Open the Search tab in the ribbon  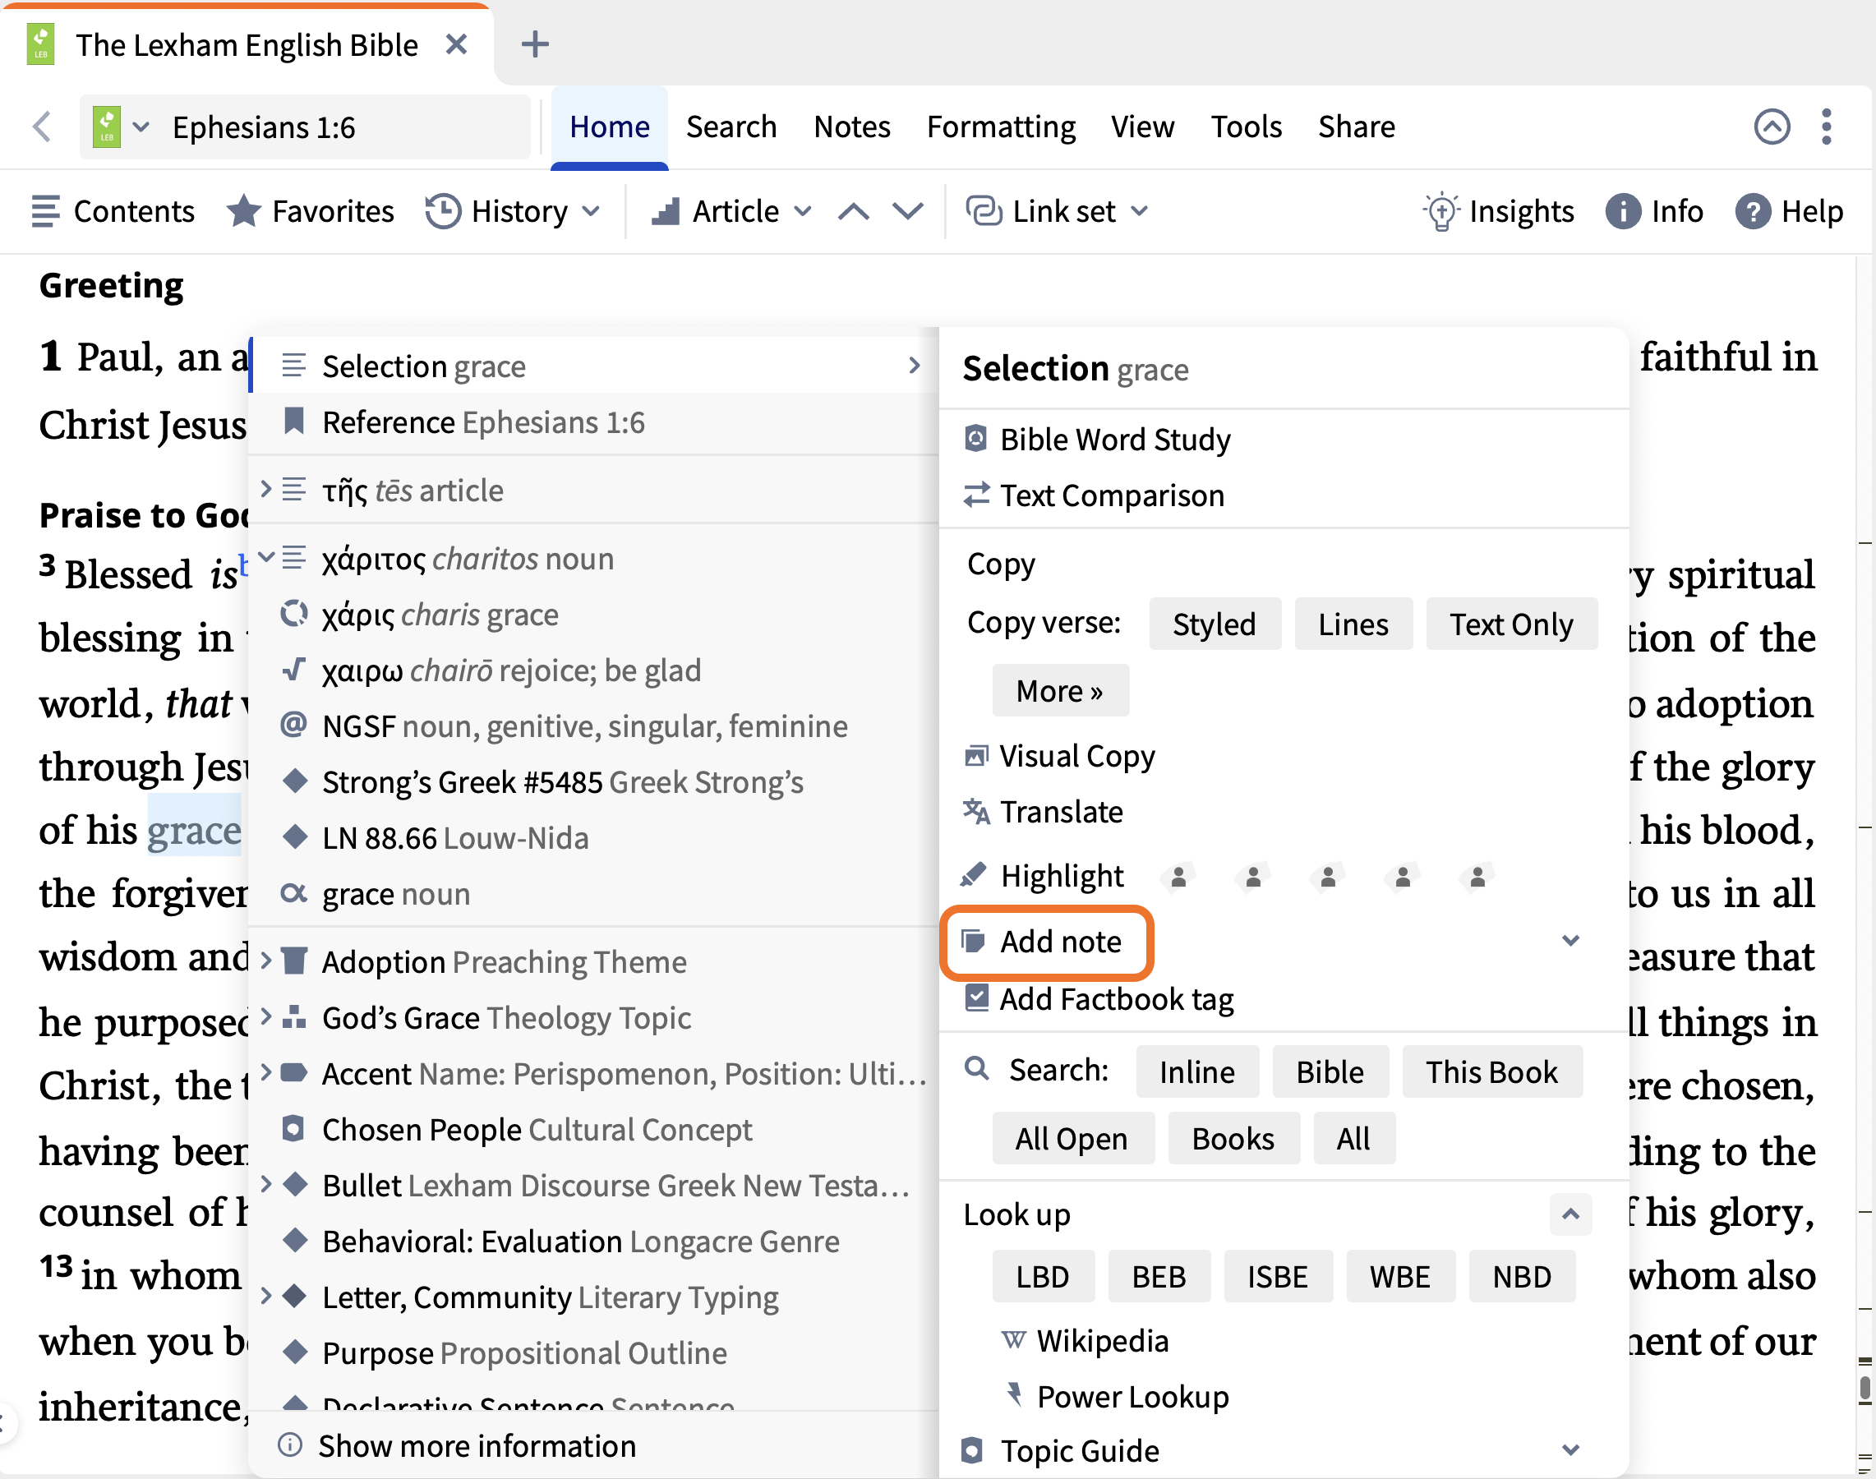[x=731, y=127]
